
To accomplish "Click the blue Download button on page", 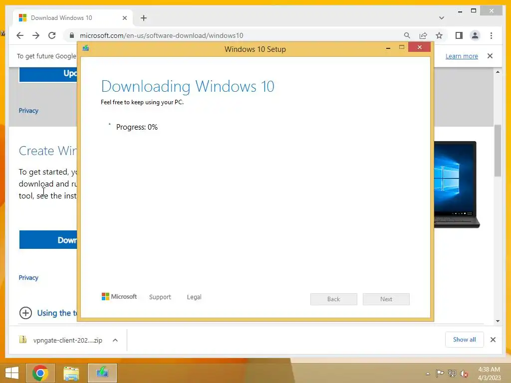I will (48, 240).
